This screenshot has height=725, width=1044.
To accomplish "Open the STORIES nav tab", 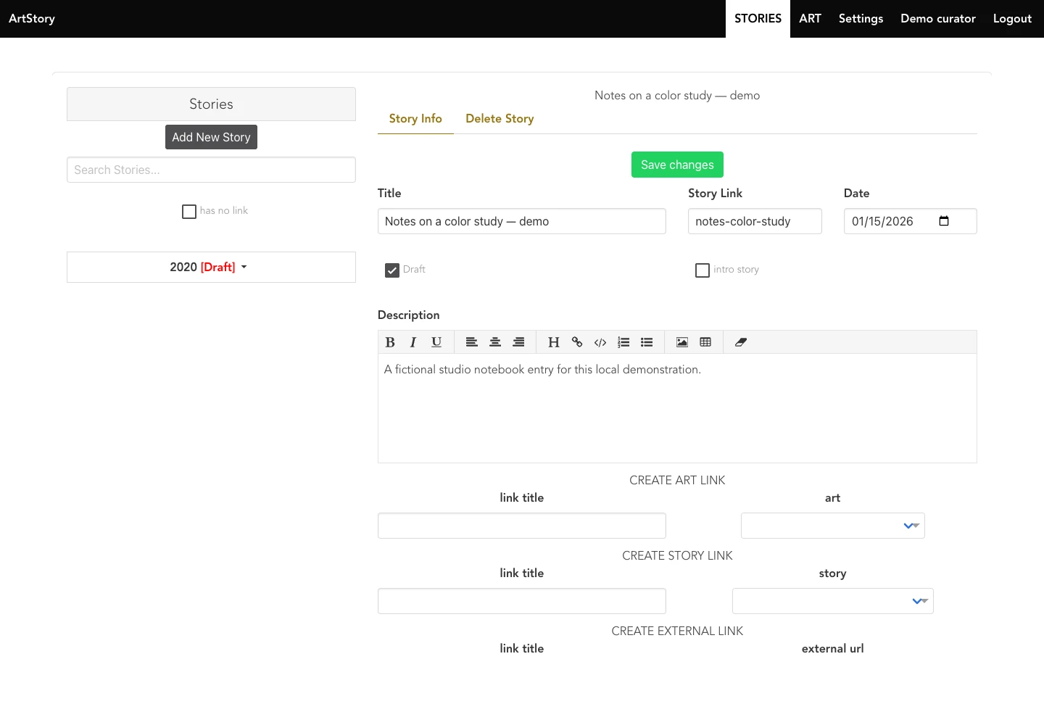I will tap(758, 19).
